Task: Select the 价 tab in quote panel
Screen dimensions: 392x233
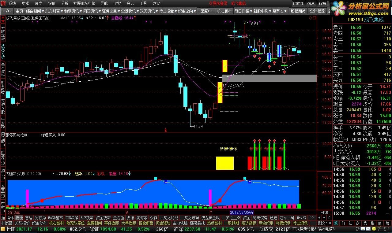Action: 344,223
